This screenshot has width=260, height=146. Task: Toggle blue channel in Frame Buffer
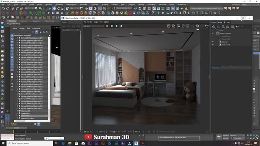[117, 26]
